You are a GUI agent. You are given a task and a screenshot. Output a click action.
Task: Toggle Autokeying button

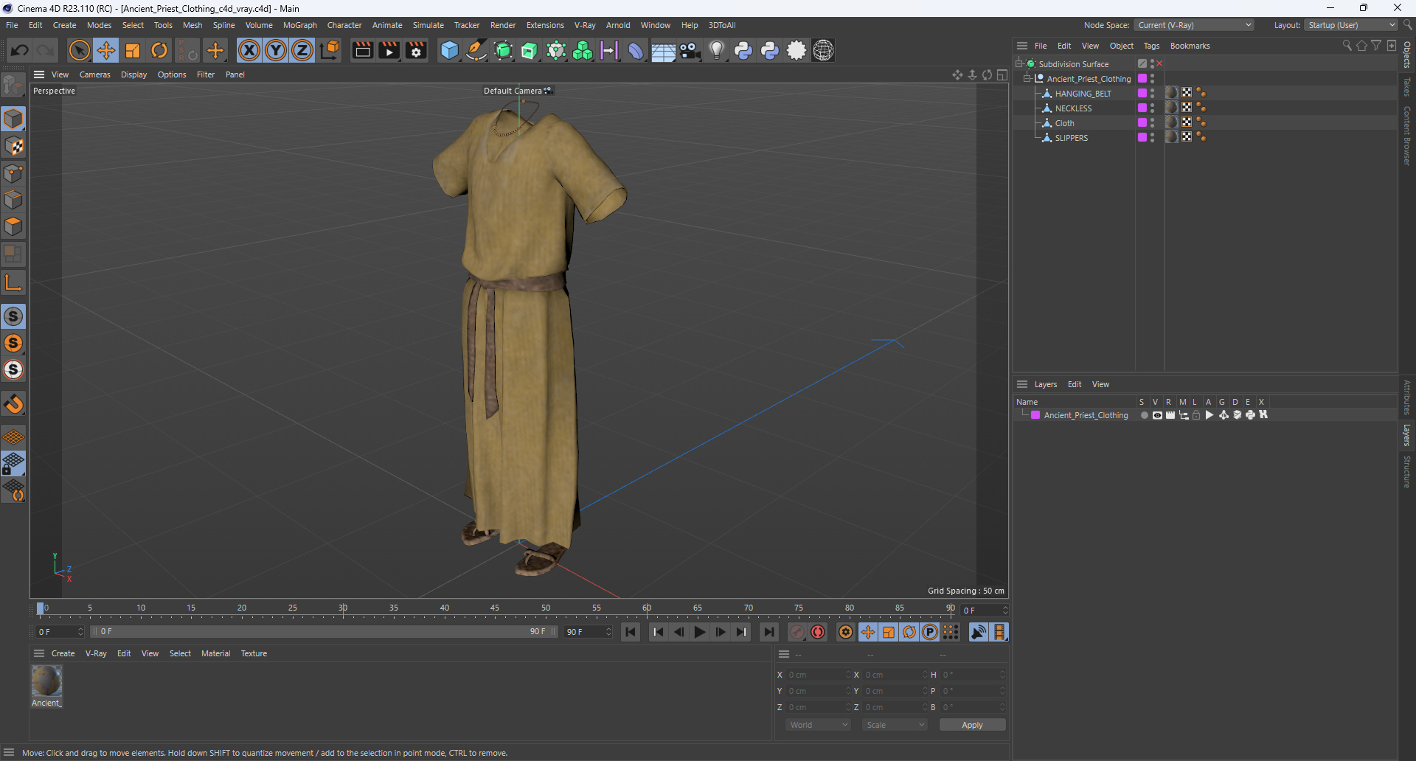pos(818,632)
